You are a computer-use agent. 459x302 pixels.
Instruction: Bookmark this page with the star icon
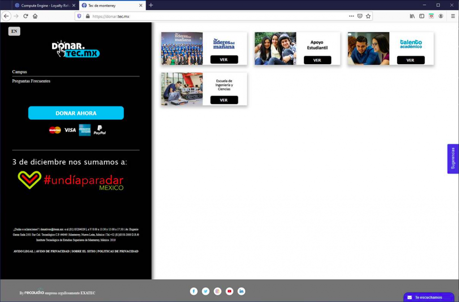[x=368, y=16]
